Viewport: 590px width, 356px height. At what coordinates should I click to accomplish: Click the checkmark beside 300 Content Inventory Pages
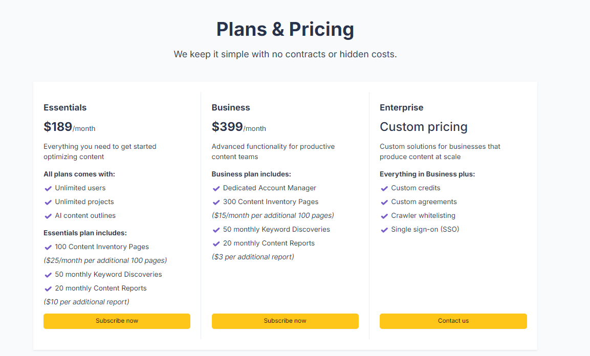pyautogui.click(x=216, y=202)
